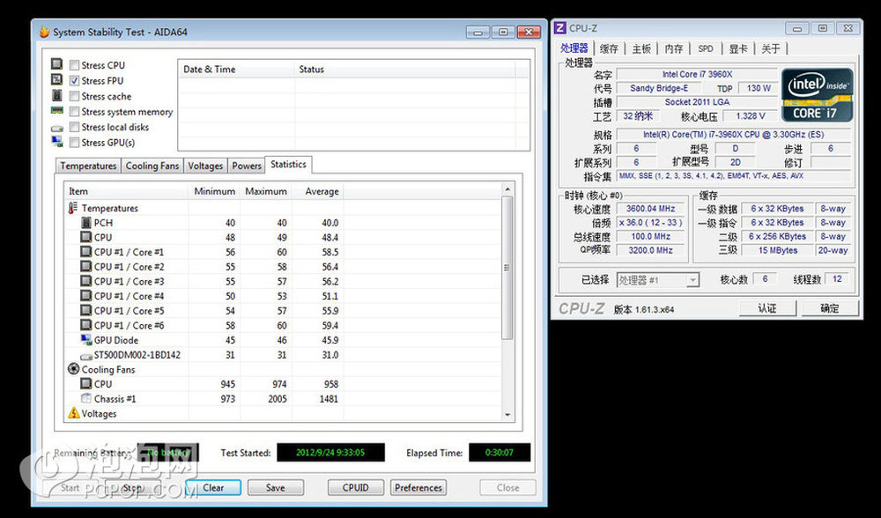Sort by the Minimum column header
The height and width of the screenshot is (518, 881).
(213, 191)
